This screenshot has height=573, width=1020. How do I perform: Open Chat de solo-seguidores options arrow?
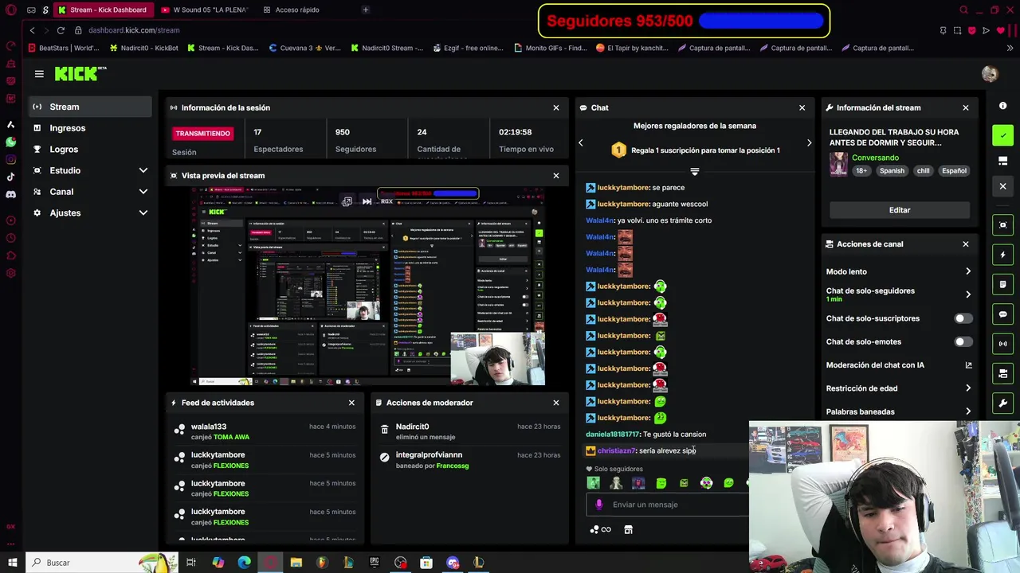(968, 294)
